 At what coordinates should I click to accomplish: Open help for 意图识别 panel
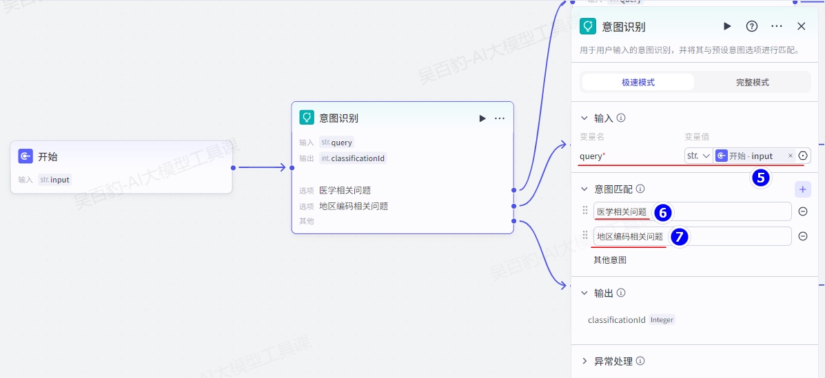(x=752, y=26)
